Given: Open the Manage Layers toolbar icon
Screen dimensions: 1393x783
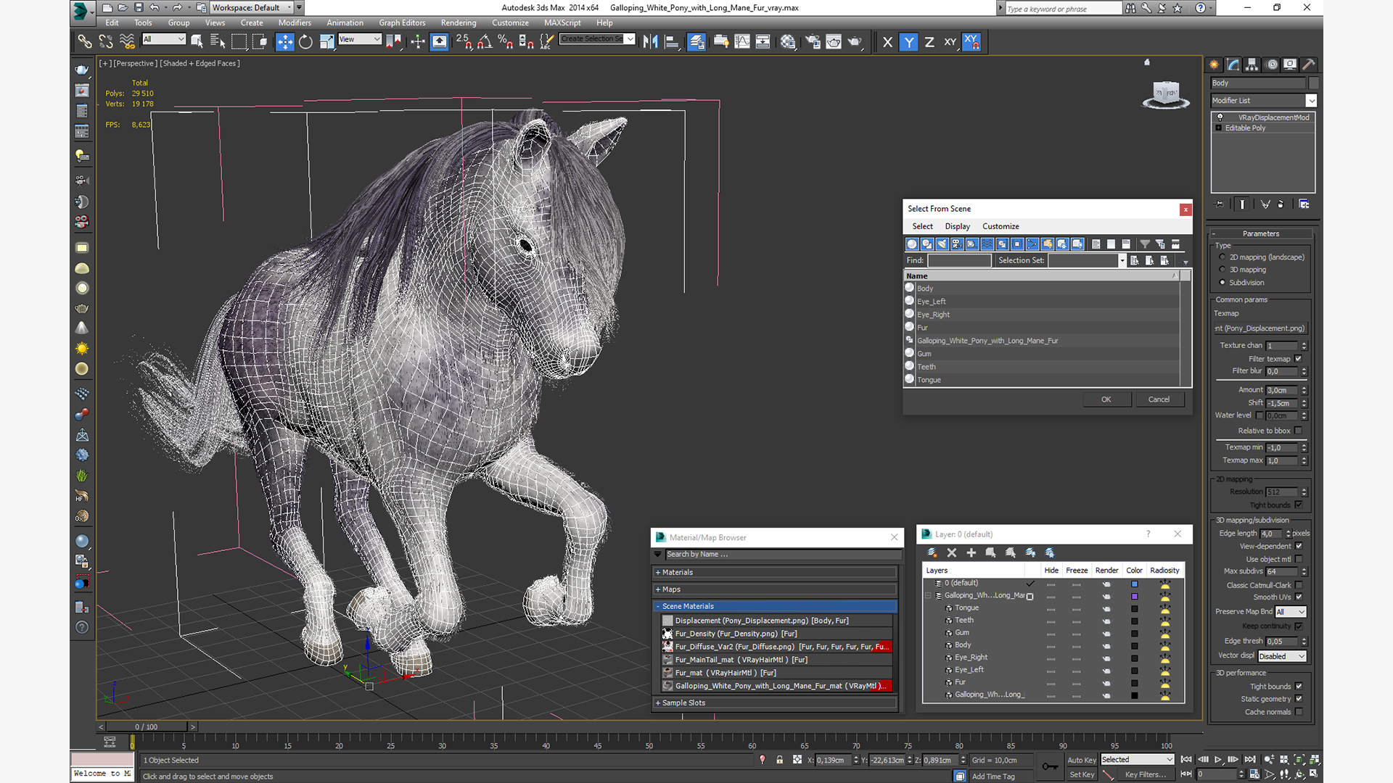Looking at the screenshot, I should [696, 42].
